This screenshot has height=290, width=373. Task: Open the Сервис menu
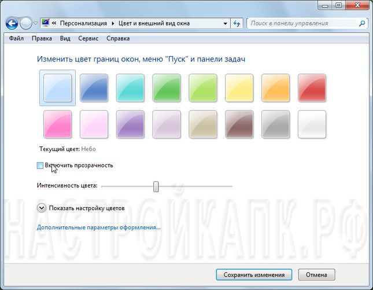coord(88,38)
